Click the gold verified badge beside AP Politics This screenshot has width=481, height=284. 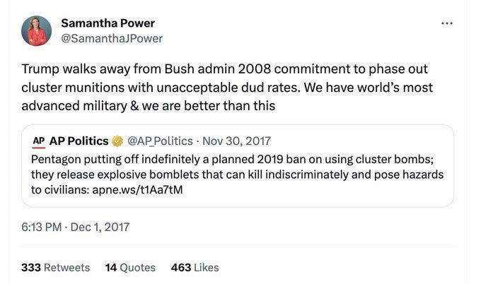pos(117,141)
